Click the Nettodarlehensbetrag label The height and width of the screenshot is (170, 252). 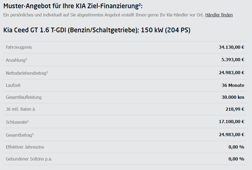[x=27, y=73]
